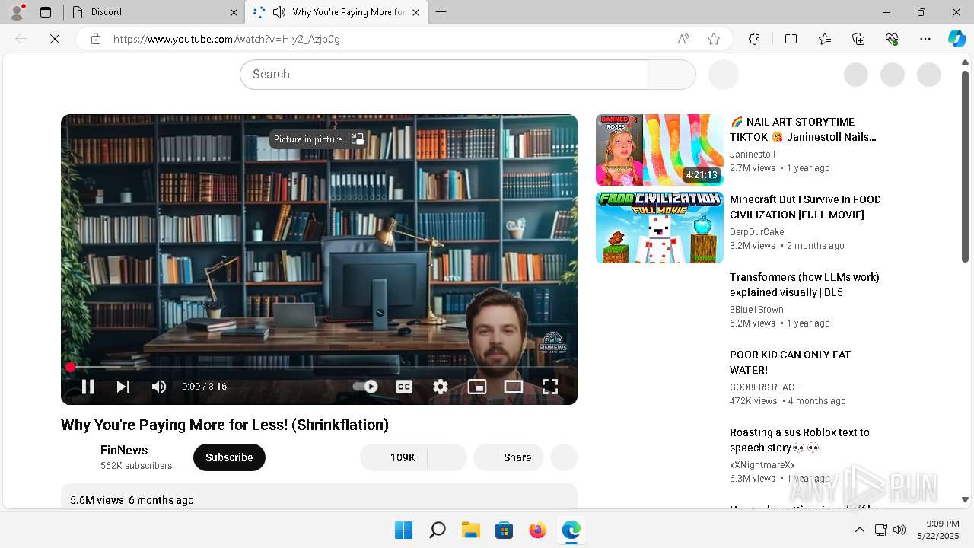Like the video with 109K likes
The width and height of the screenshot is (974, 548).
[x=394, y=457]
